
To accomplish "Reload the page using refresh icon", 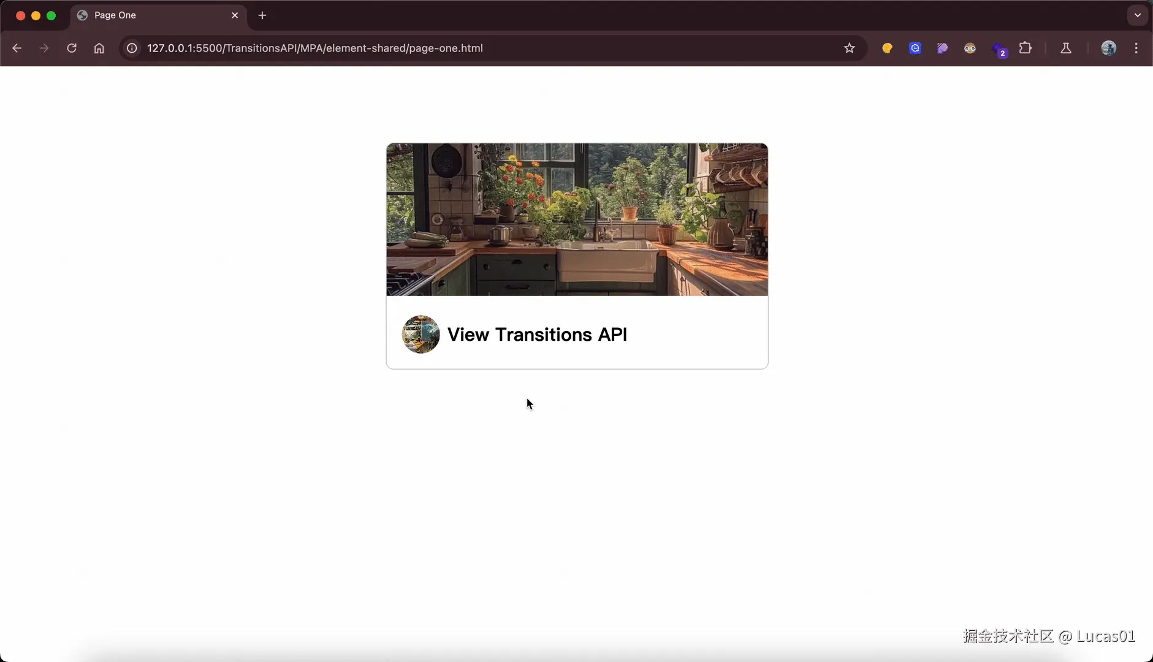I will click(x=72, y=48).
